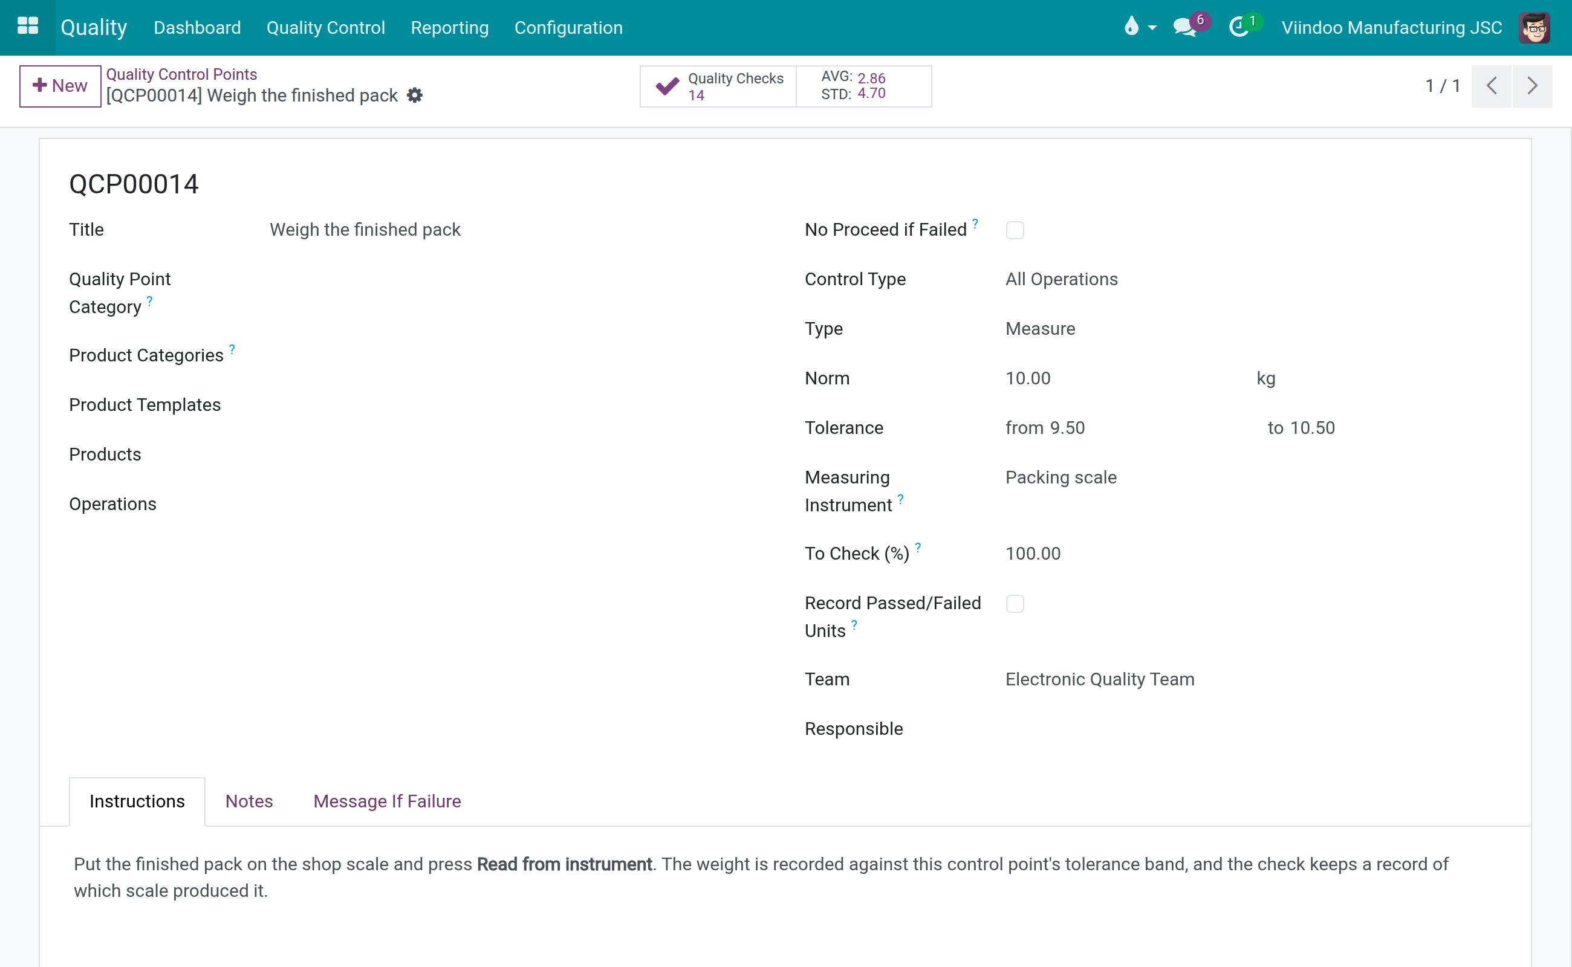Screen dimensions: 1572x967
Task: Open the activities clock icon
Action: click(1244, 27)
